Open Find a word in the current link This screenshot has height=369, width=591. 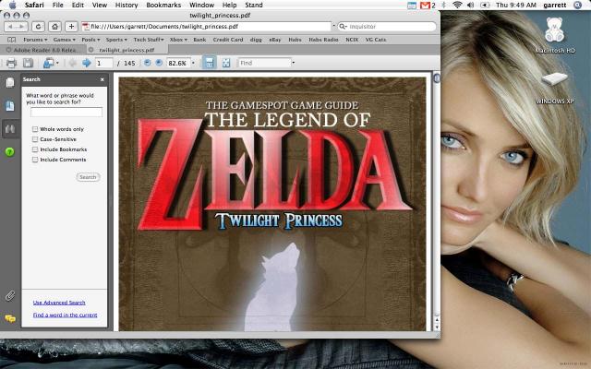click(66, 315)
